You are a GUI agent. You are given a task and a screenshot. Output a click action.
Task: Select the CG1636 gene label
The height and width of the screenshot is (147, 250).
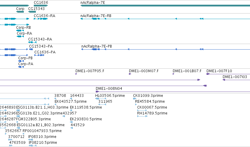41,3
